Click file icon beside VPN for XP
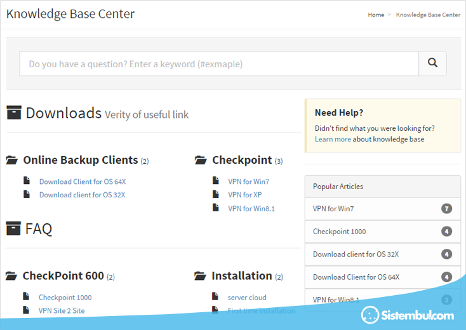 coord(215,194)
